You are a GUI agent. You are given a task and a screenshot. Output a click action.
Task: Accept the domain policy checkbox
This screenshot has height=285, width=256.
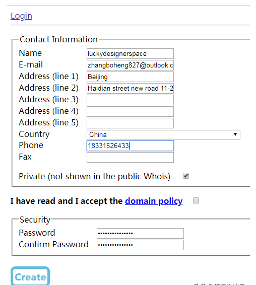(196, 200)
